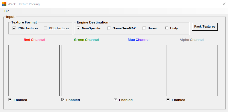Click the Alpha Channel heading label
Viewport: 228px width, 112px height.
click(x=191, y=40)
